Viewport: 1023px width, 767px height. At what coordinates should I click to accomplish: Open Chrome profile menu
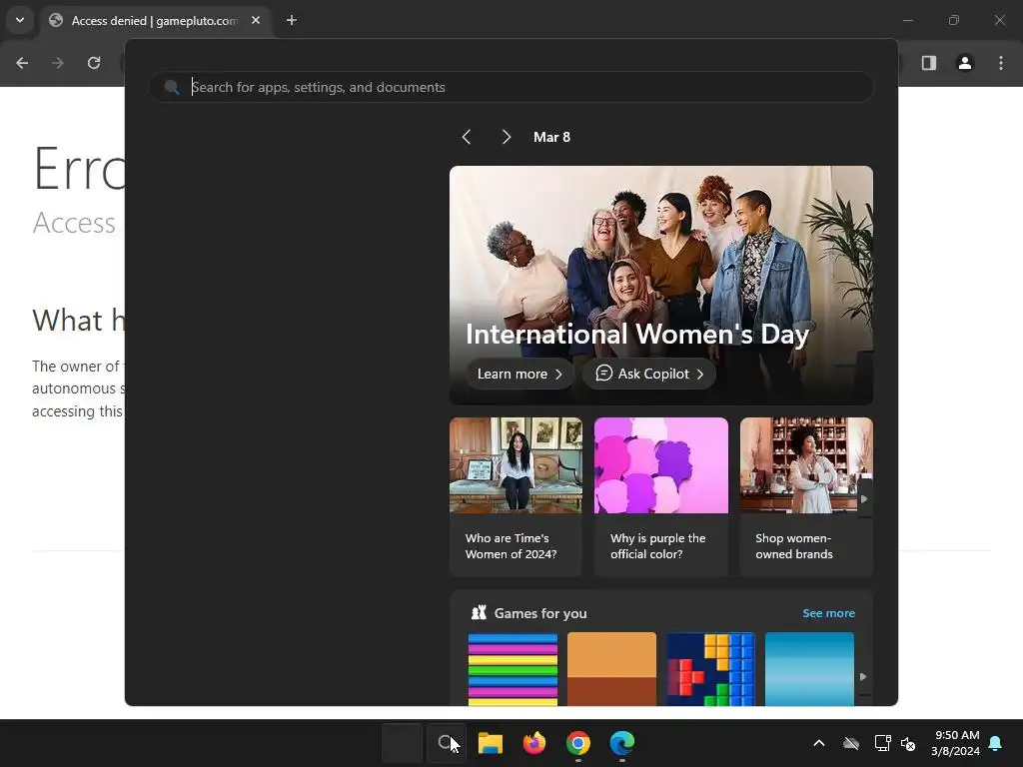pos(964,63)
